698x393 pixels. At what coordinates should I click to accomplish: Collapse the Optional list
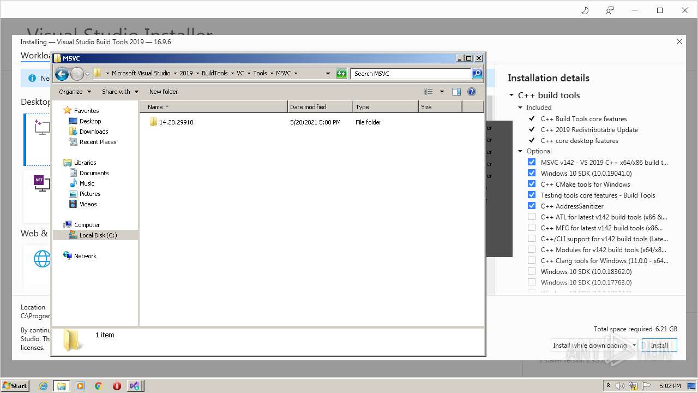521,151
